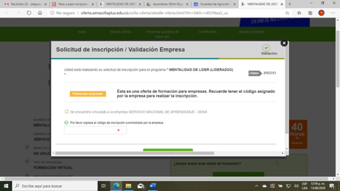Image resolution: width=340 pixels, height=191 pixels.
Task: Bookmark this page with the star icon
Action: tap(287, 13)
